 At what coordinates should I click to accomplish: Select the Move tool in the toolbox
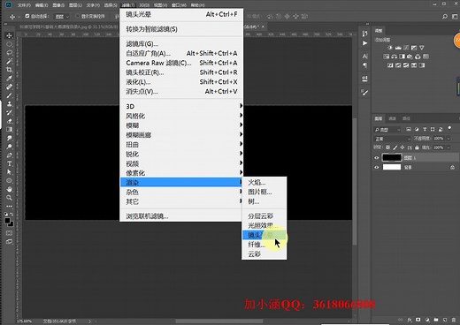click(10, 35)
